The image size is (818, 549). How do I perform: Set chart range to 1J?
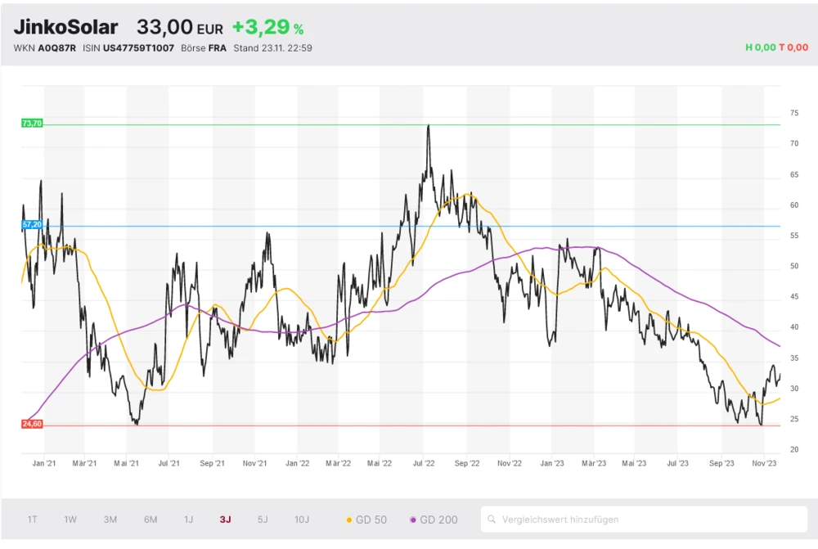tap(188, 520)
